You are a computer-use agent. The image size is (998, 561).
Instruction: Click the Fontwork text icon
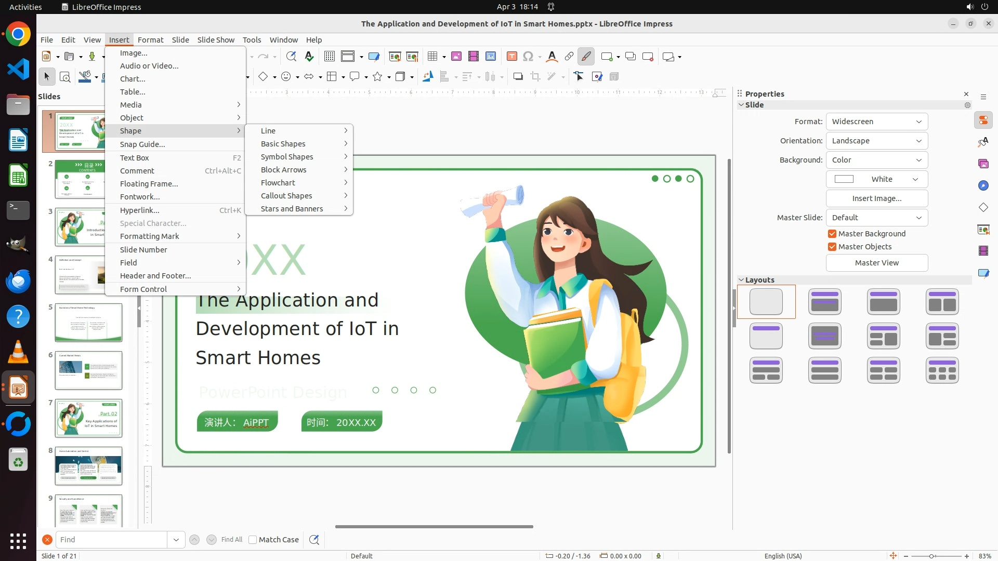point(552,57)
